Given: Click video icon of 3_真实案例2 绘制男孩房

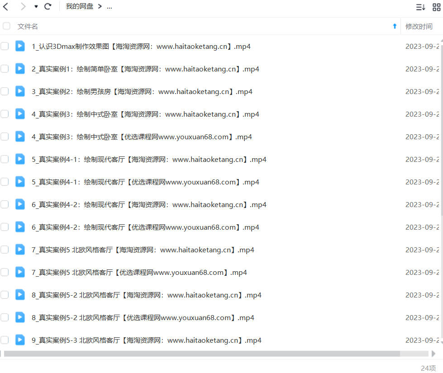Looking at the screenshot, I should tap(20, 91).
